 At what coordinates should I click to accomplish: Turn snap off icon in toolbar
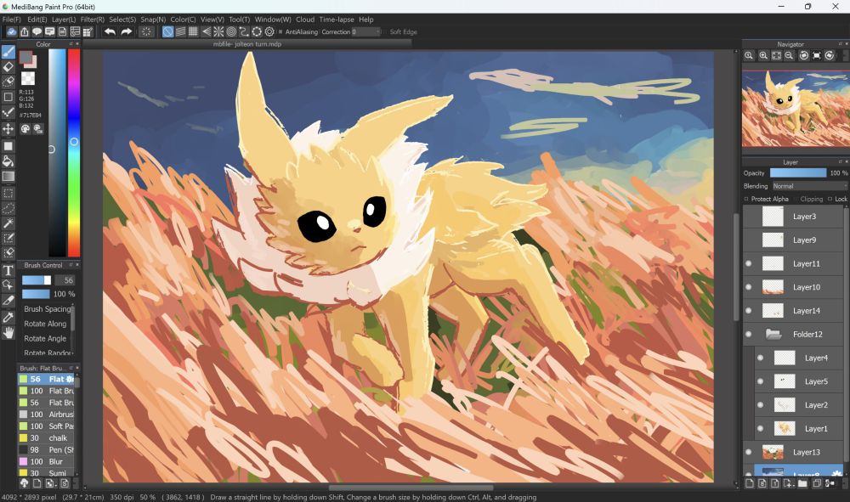[168, 31]
